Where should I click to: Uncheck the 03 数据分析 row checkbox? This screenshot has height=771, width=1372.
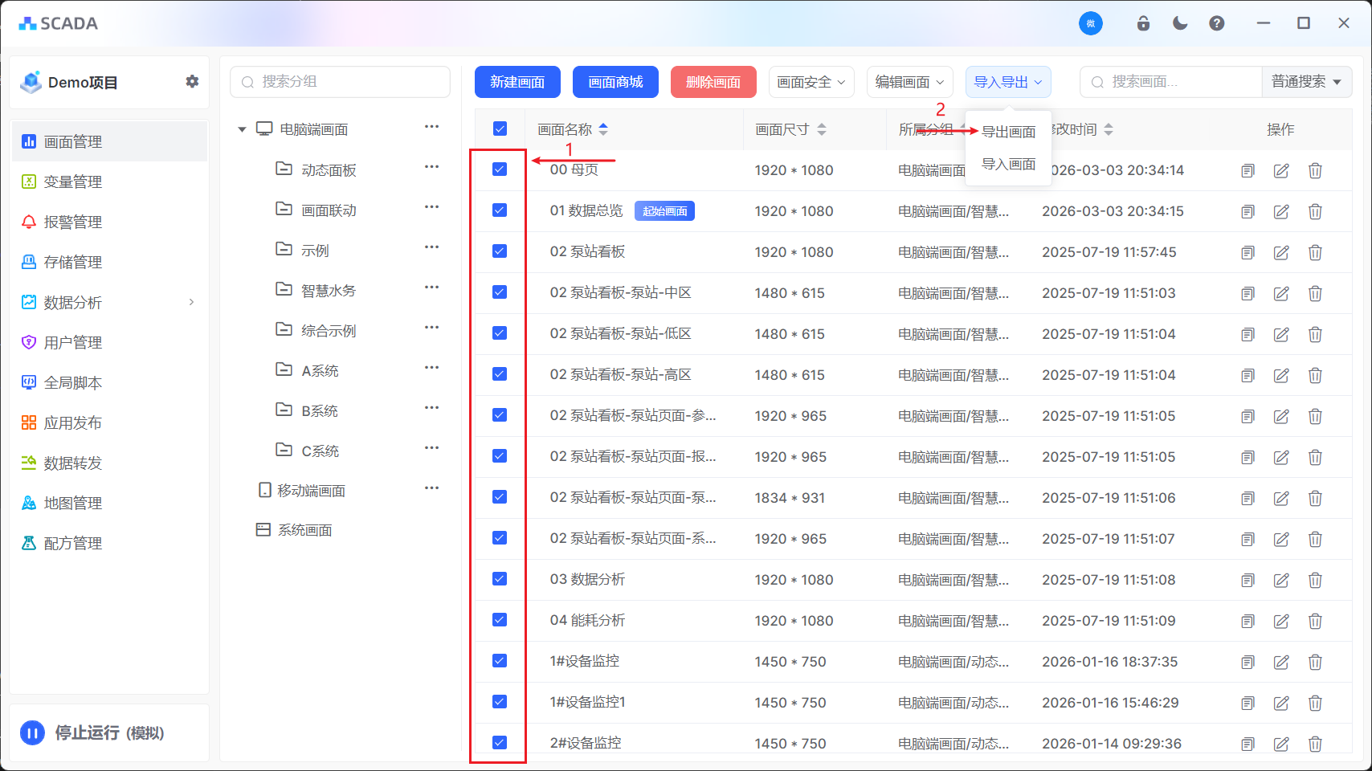500,579
